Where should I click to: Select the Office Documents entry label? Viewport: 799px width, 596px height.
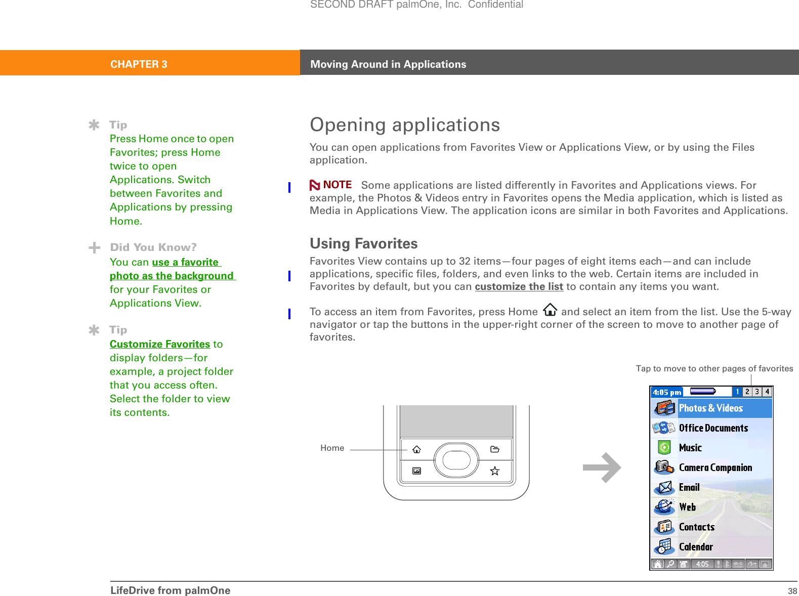click(713, 428)
